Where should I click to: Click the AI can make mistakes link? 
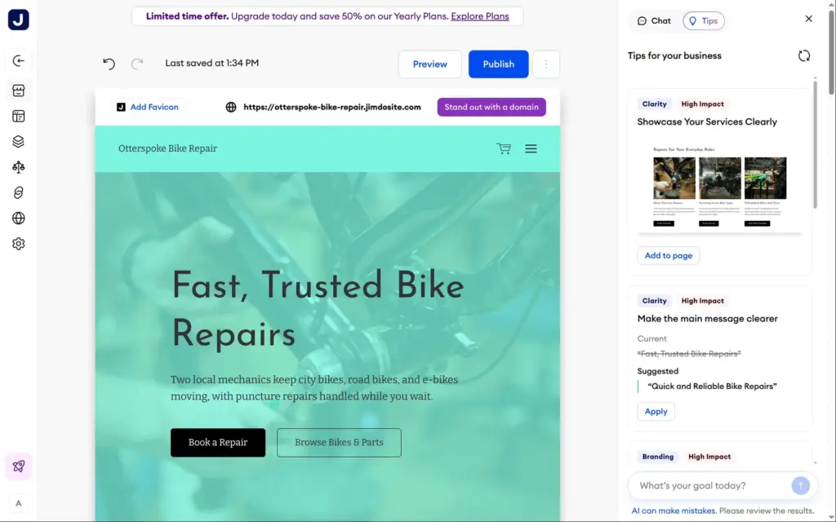(674, 511)
